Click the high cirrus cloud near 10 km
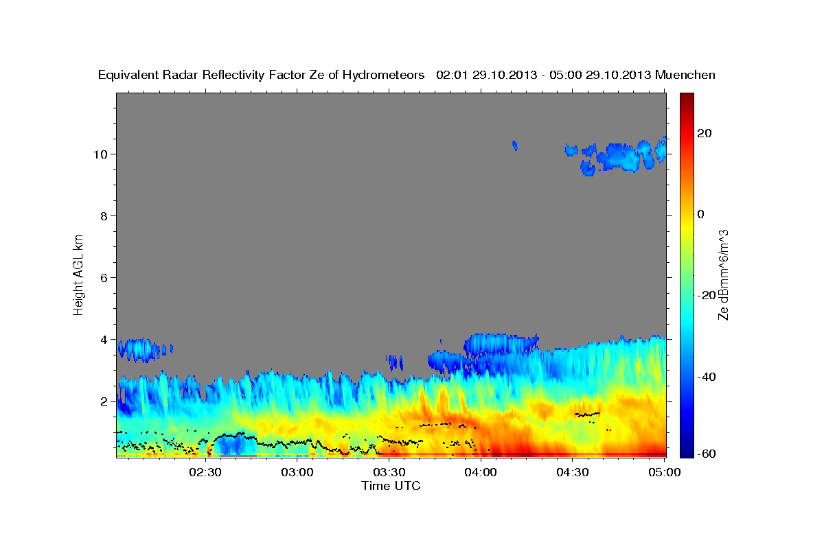The height and width of the screenshot is (549, 824). pos(615,157)
